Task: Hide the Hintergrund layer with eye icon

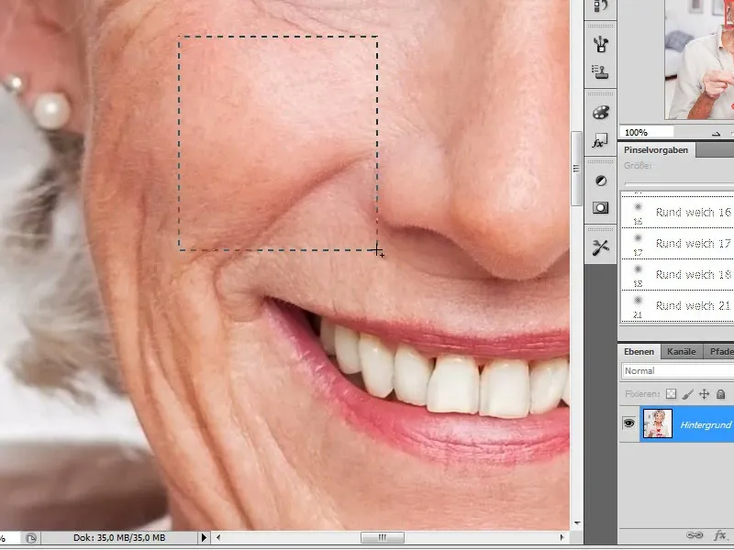Action: point(629,423)
